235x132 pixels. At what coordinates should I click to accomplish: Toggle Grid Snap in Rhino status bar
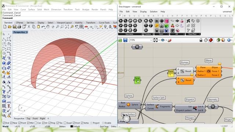[x=104, y=126]
